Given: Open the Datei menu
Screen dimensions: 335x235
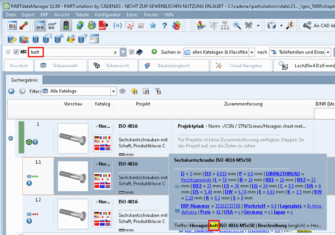Looking at the screenshot, I should tap(11, 15).
